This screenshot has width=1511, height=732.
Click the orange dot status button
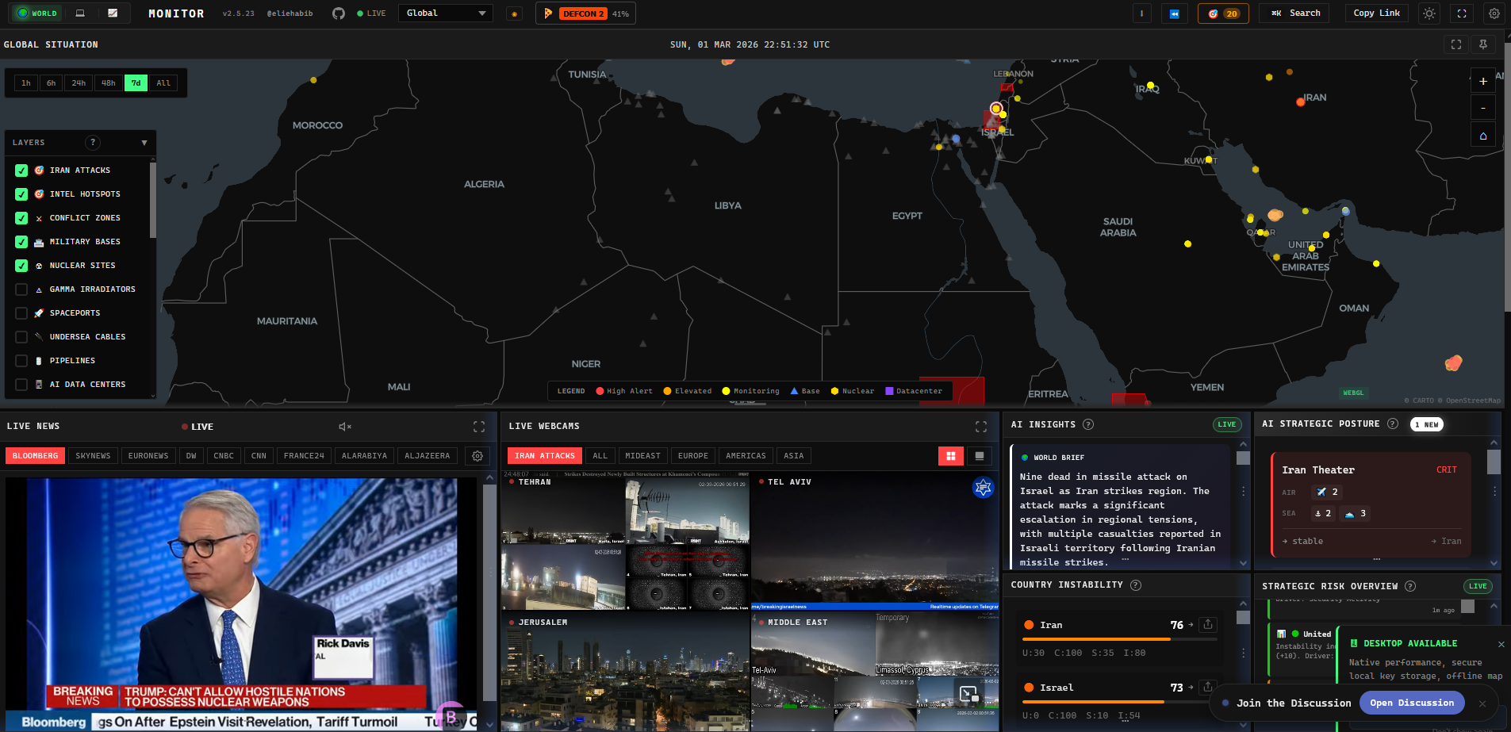coord(514,13)
